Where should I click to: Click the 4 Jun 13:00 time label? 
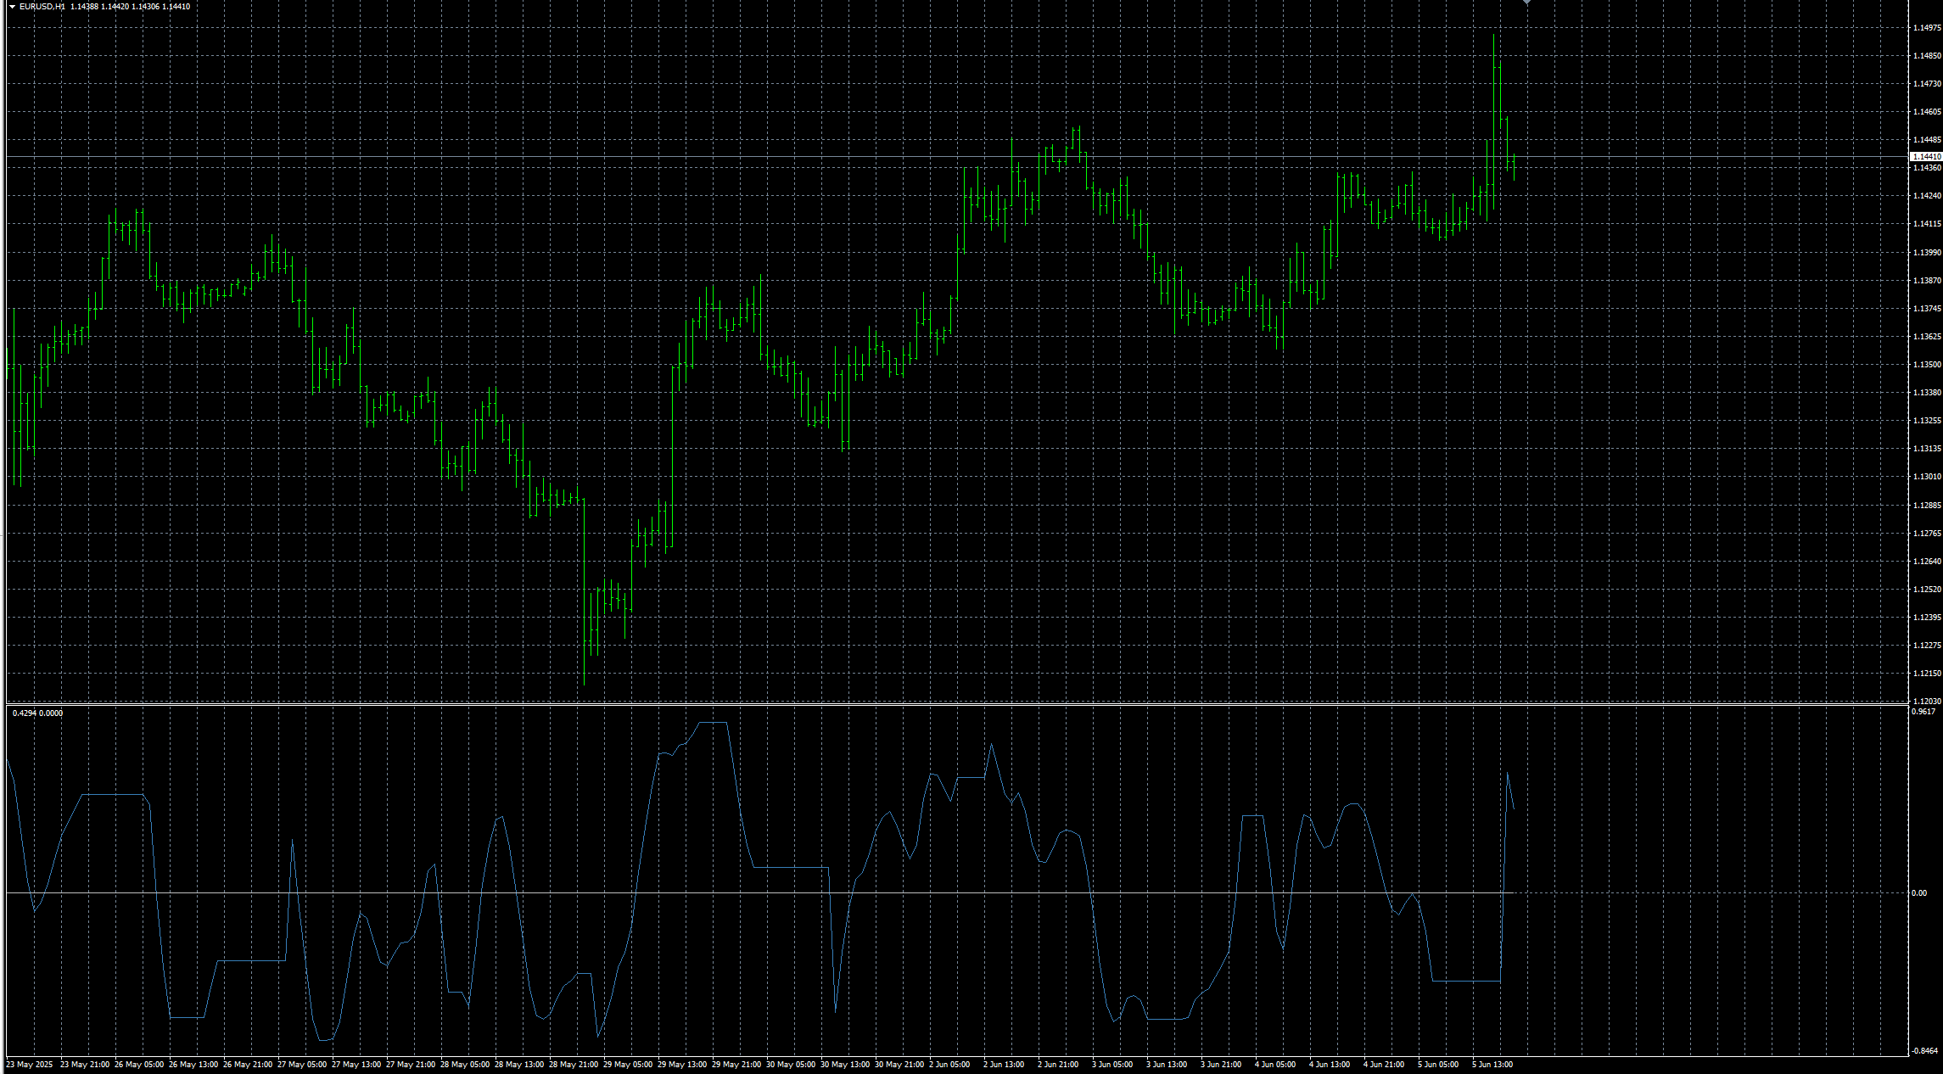(x=1330, y=1065)
